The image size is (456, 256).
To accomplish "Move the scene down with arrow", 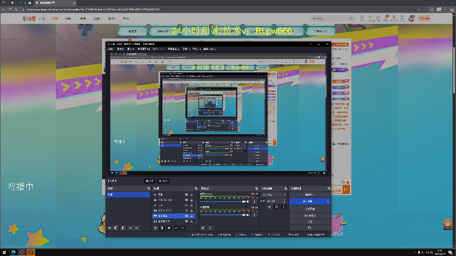I will tap(137, 228).
